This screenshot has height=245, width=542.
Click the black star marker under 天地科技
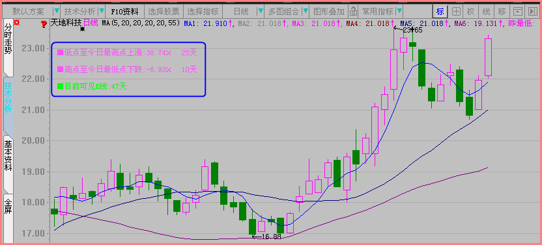[x=82, y=29]
